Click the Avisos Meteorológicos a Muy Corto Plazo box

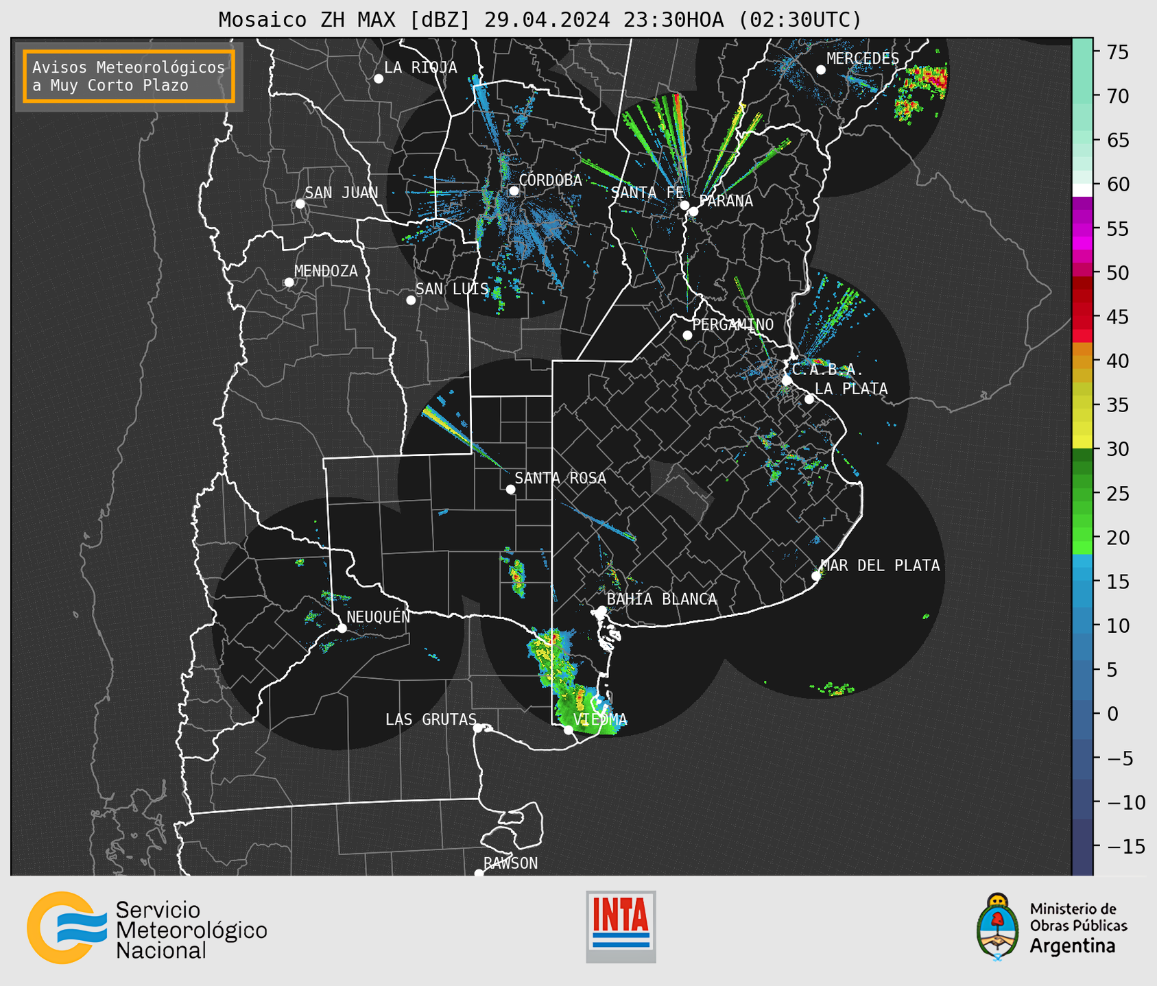point(129,76)
